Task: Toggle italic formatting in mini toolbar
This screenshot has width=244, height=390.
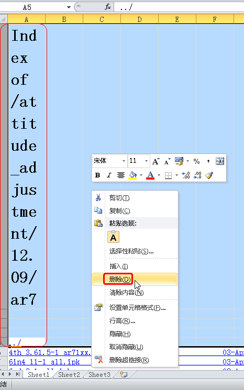Action: click(109, 175)
